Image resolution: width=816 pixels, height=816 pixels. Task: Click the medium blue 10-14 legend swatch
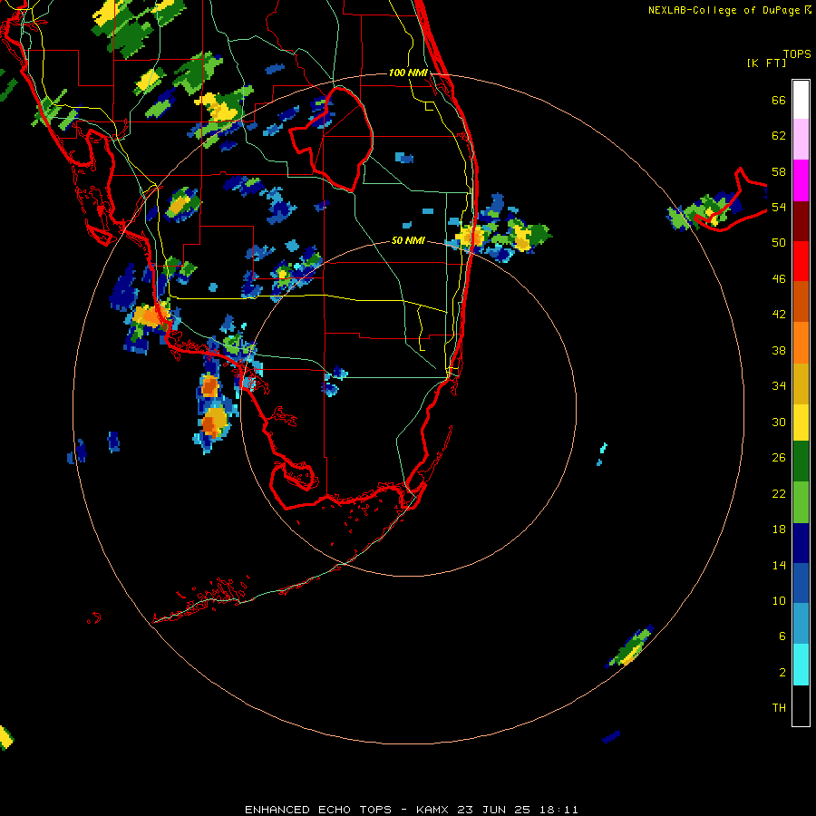[x=801, y=583]
